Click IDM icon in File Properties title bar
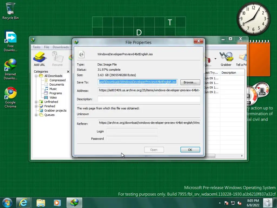Image resolution: width=277 pixels, height=208 pixels. (77, 42)
